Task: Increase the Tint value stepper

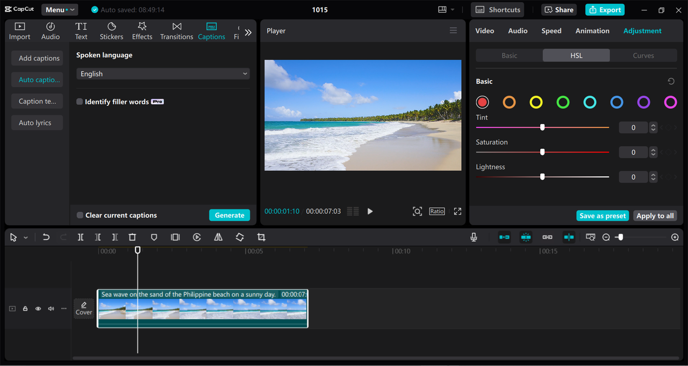Action: click(653, 125)
